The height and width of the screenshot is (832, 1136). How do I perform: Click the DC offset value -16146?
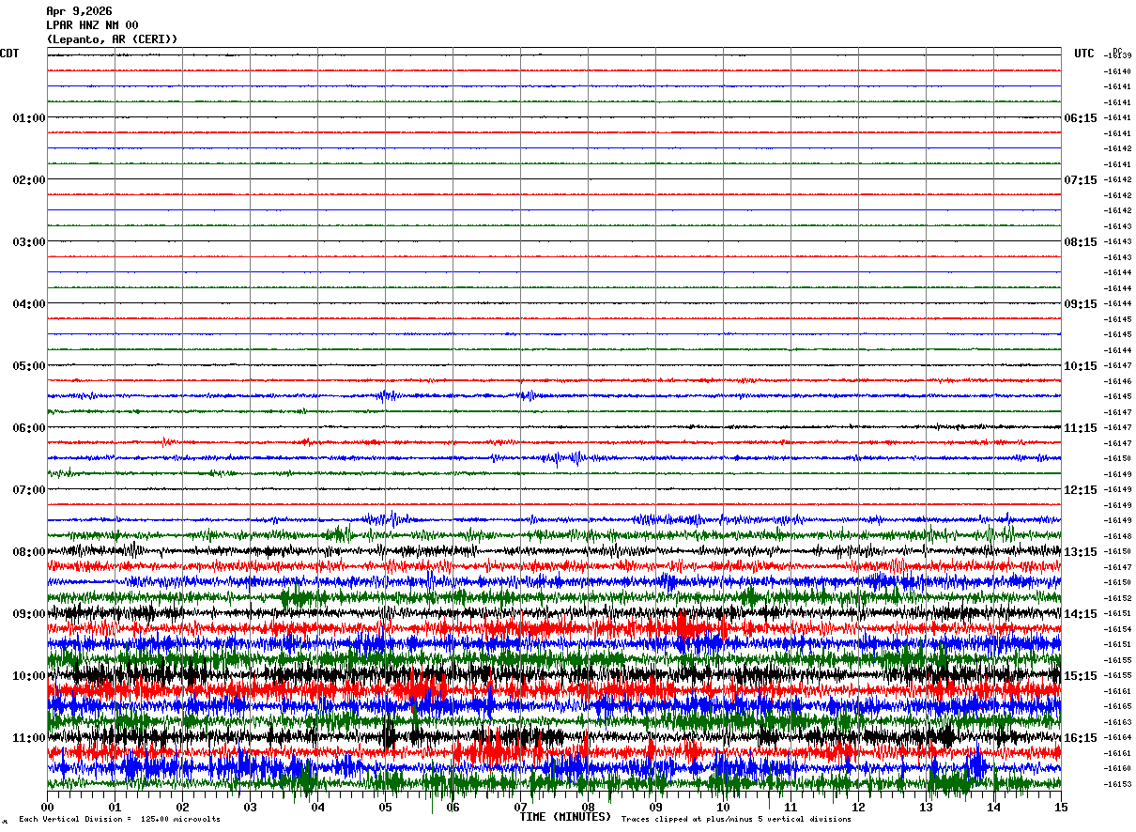pos(1117,381)
